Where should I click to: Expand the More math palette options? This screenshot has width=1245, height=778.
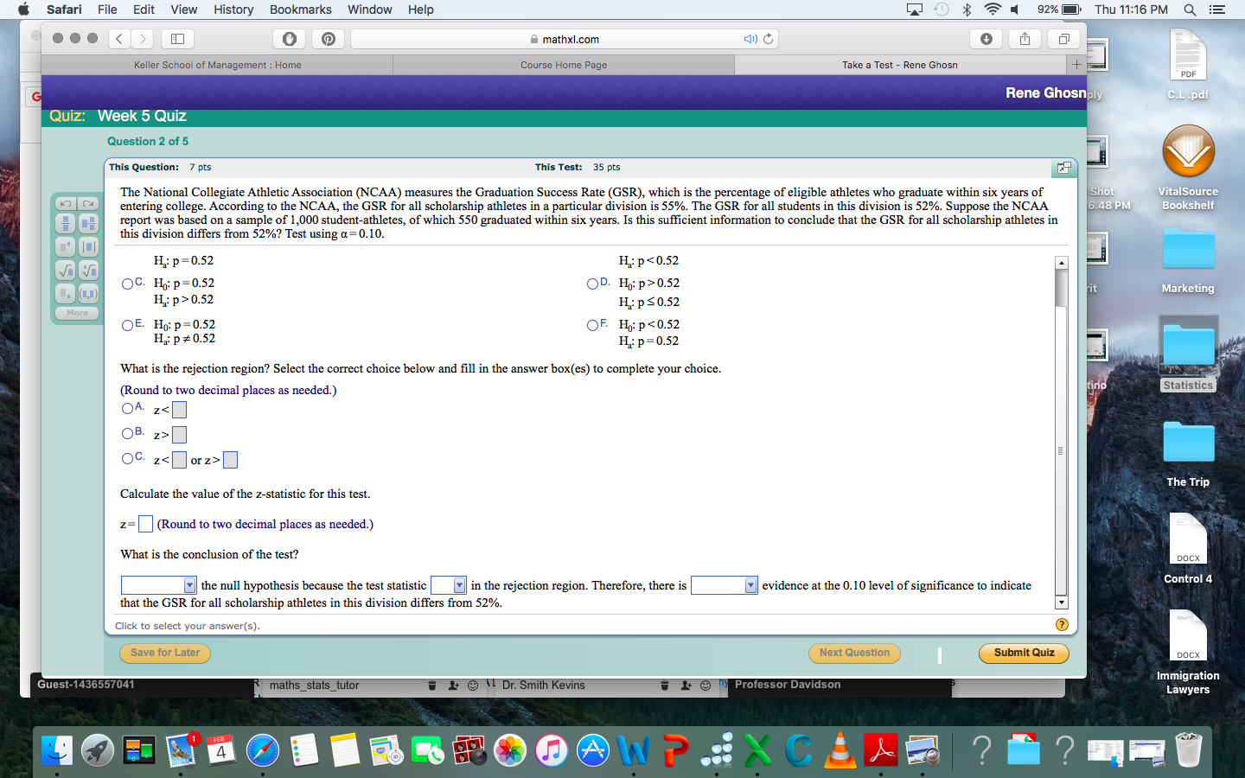pos(77,313)
